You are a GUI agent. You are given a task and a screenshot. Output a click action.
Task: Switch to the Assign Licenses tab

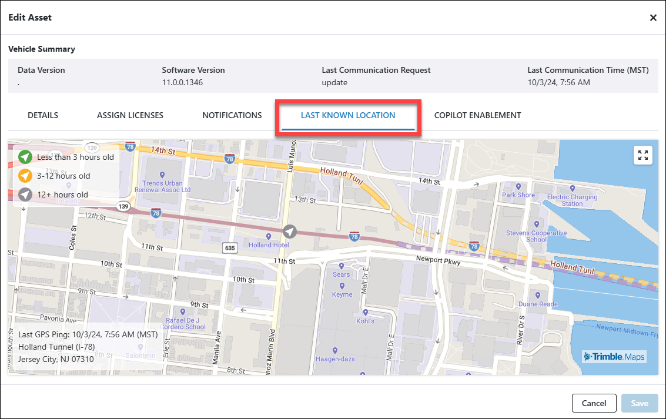coord(130,115)
